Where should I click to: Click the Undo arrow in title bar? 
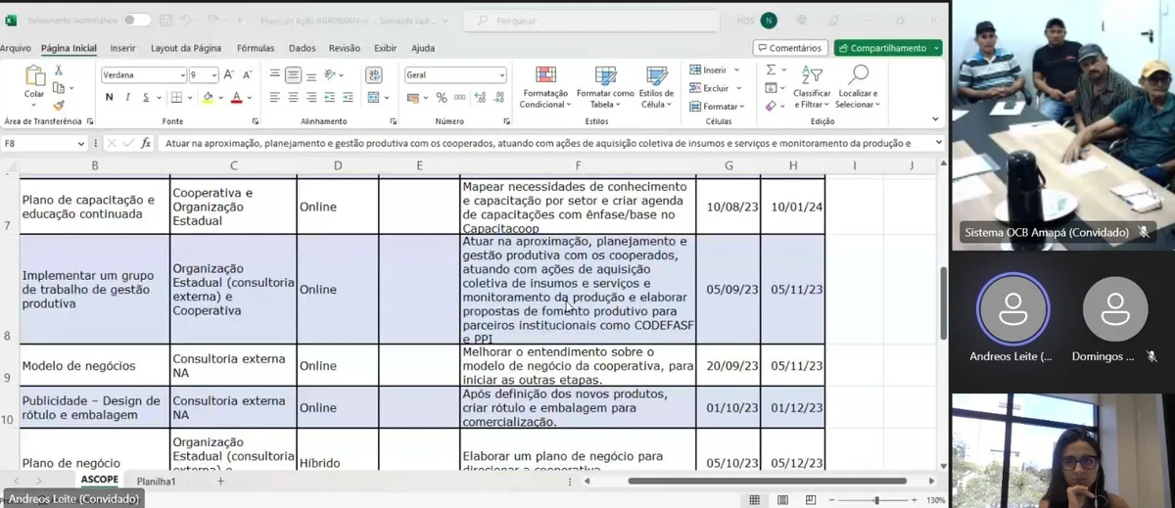[187, 20]
